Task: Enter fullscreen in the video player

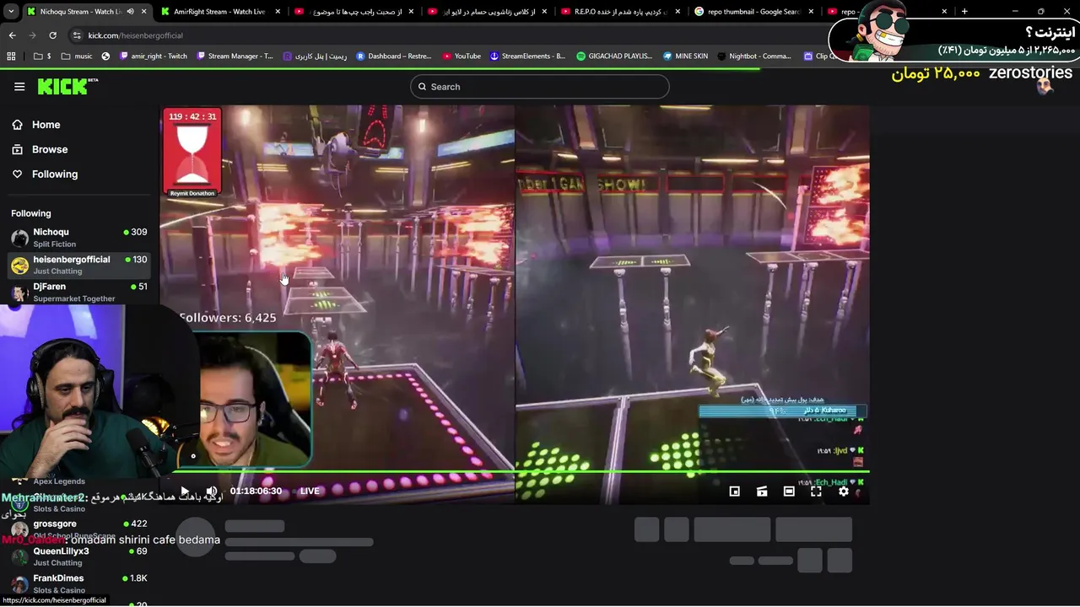Action: [x=816, y=491]
